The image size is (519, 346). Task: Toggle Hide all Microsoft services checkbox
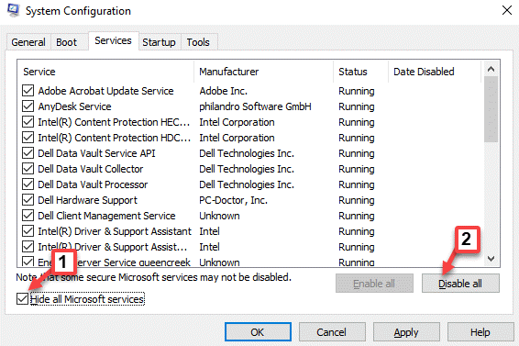pyautogui.click(x=23, y=299)
